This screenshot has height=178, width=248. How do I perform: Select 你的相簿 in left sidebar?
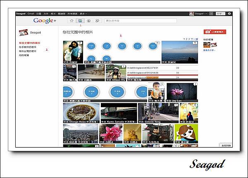(24, 55)
